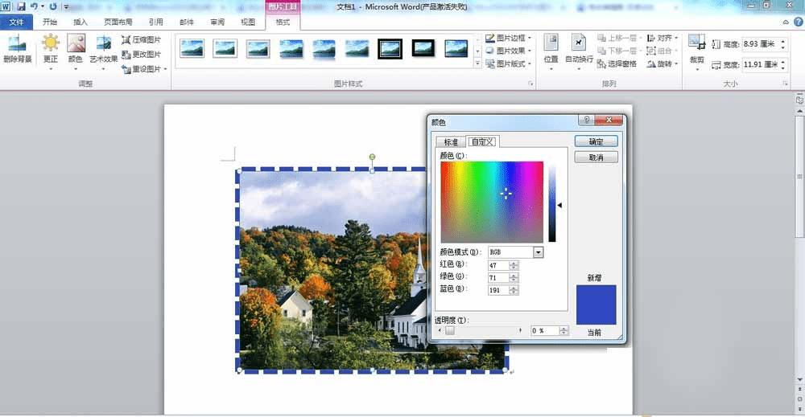This screenshot has height=417, width=805.
Task: Increase the Blue value with spinner
Action: (514, 288)
